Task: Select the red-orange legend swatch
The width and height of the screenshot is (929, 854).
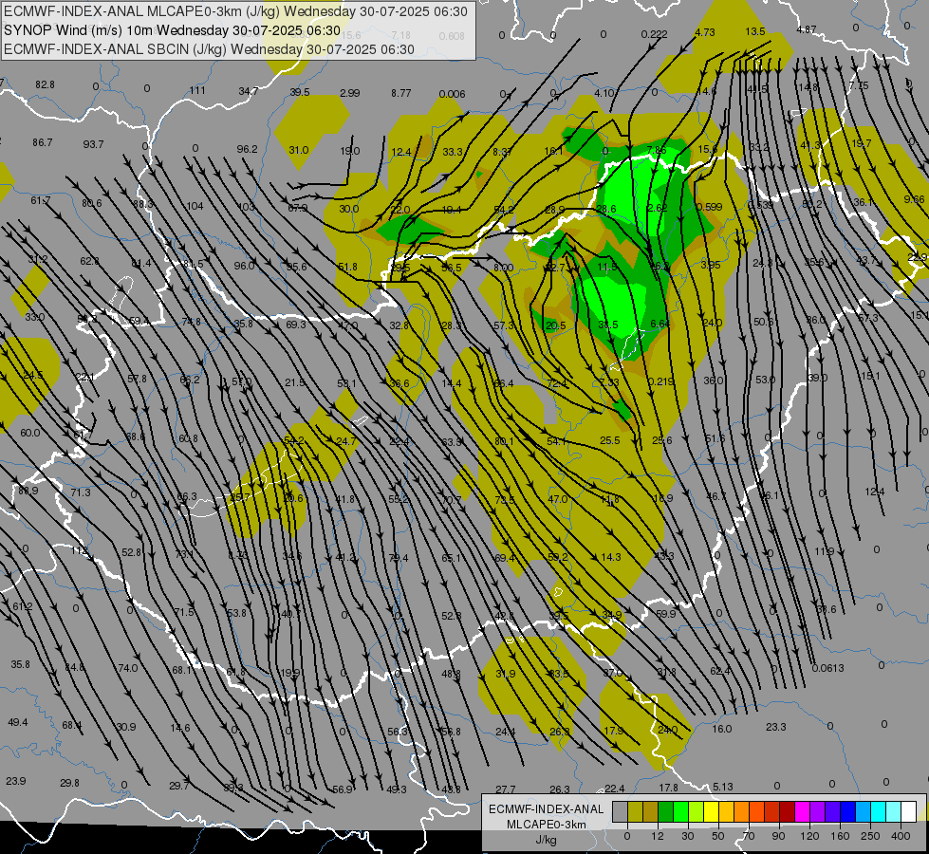Action: click(756, 812)
